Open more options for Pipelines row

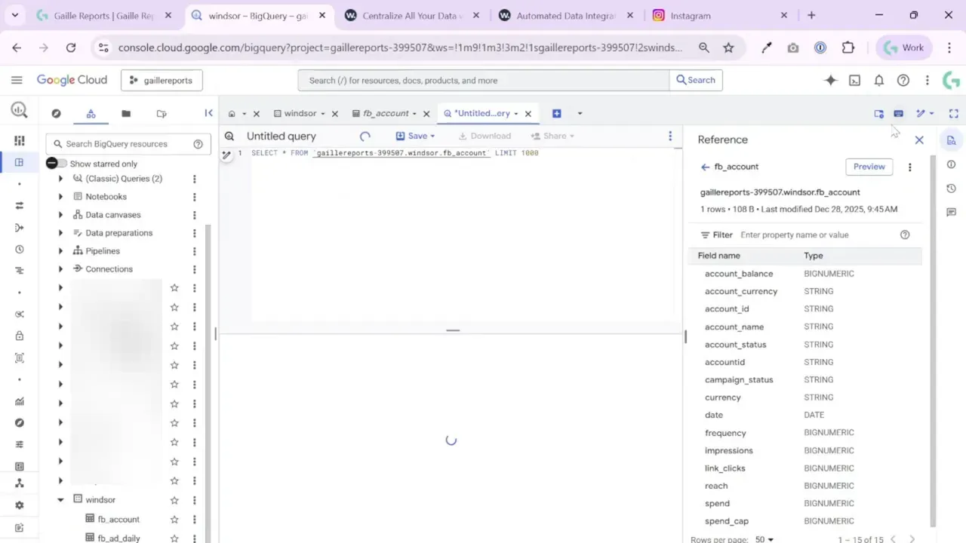[x=194, y=251]
